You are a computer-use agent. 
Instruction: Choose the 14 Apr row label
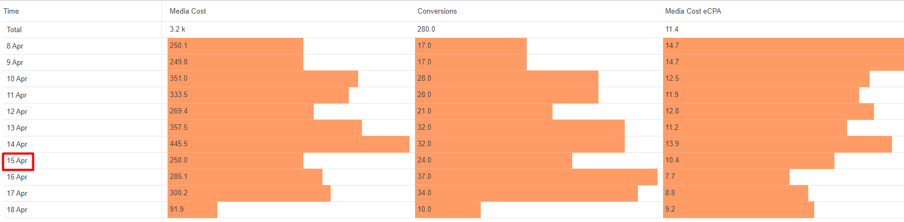coord(17,145)
